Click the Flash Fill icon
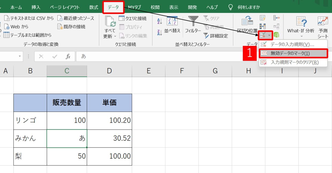 tap(263, 18)
